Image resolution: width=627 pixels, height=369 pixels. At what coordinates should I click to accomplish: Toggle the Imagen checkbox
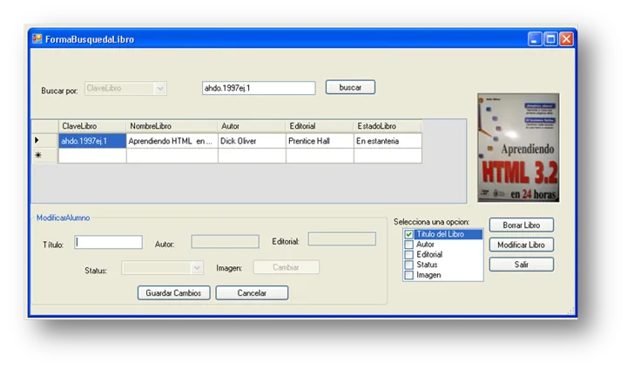tap(408, 275)
